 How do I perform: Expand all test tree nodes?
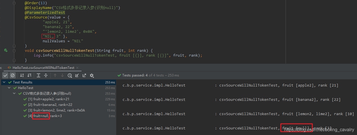click(39, 75)
